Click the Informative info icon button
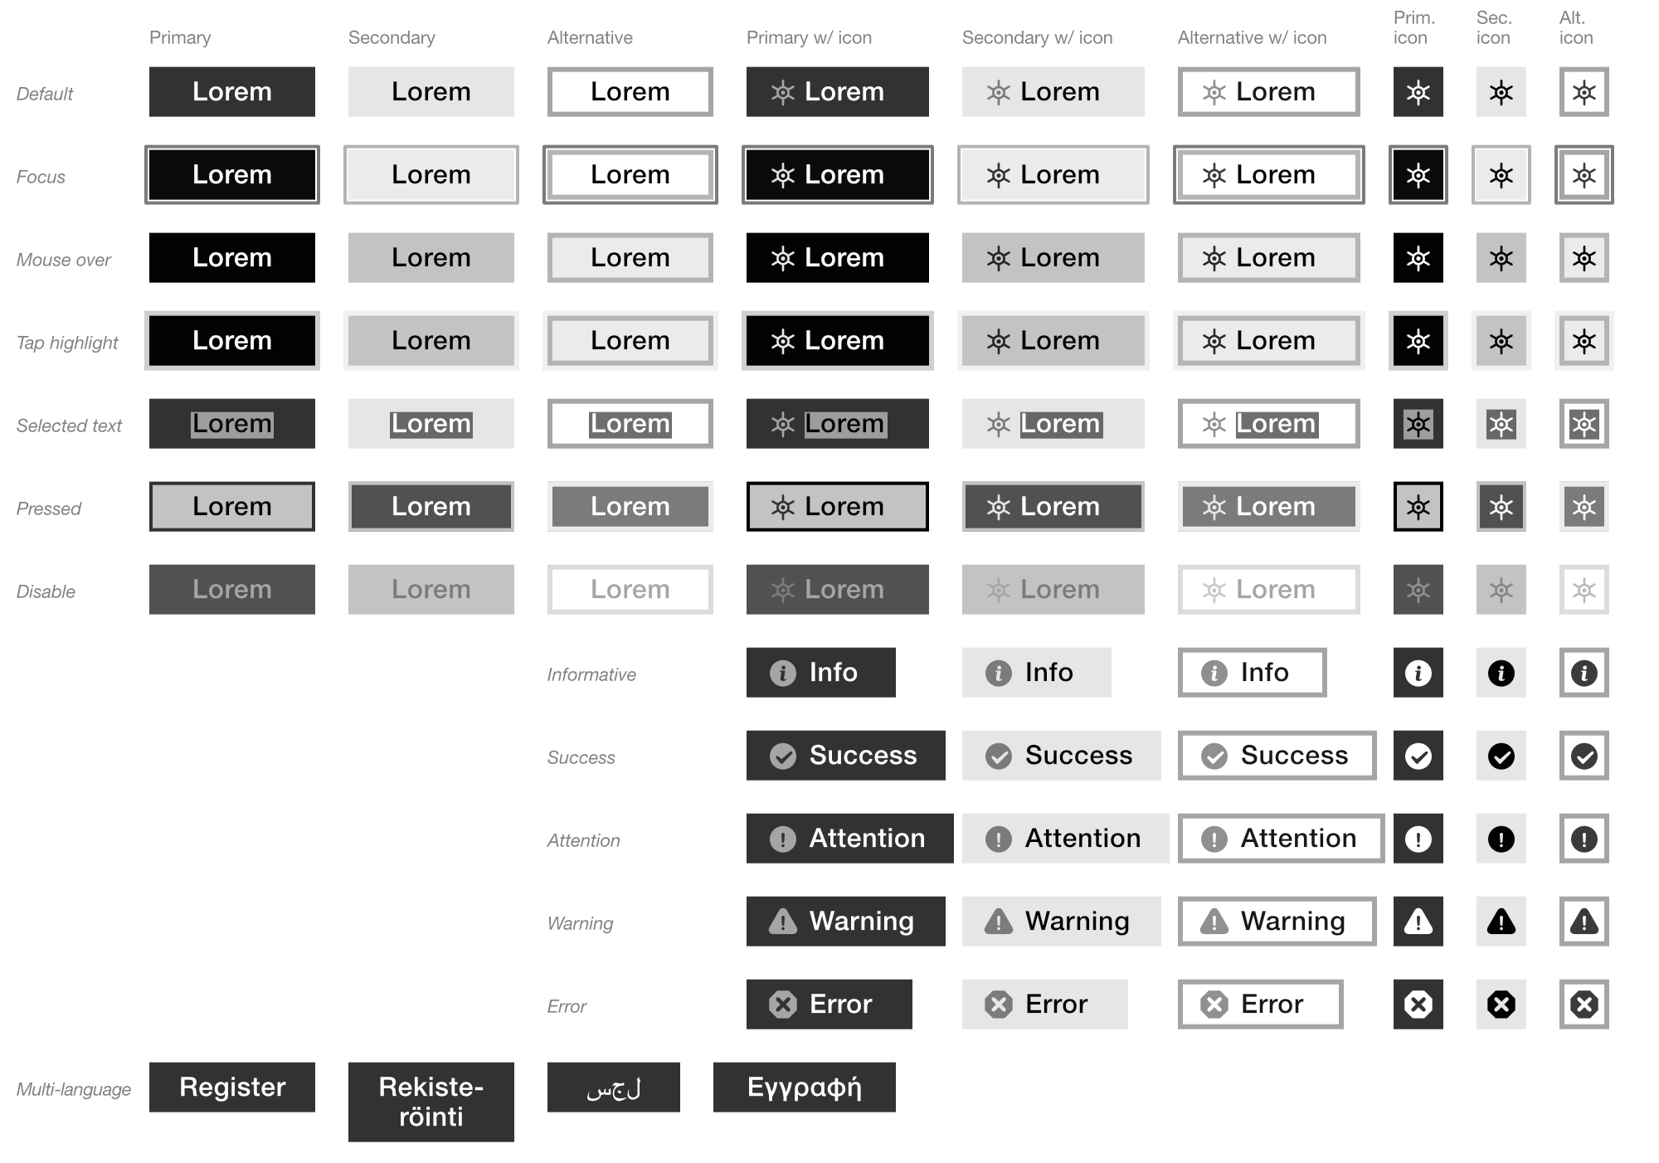 [x=1413, y=674]
